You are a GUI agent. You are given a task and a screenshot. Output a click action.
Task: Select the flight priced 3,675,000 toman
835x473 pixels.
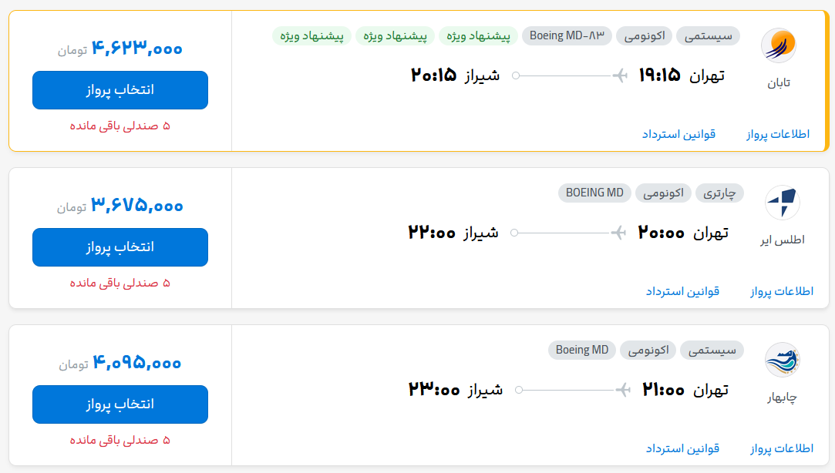pyautogui.click(x=120, y=247)
